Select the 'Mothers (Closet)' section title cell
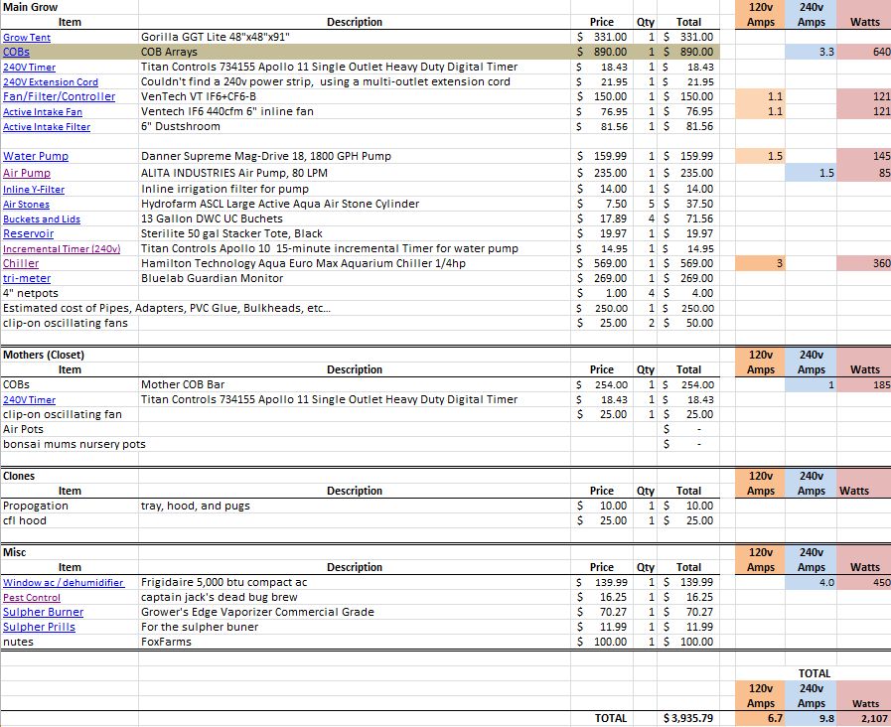 tap(70, 355)
